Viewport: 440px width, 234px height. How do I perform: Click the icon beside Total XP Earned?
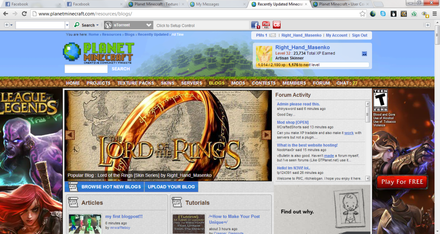click(x=364, y=54)
